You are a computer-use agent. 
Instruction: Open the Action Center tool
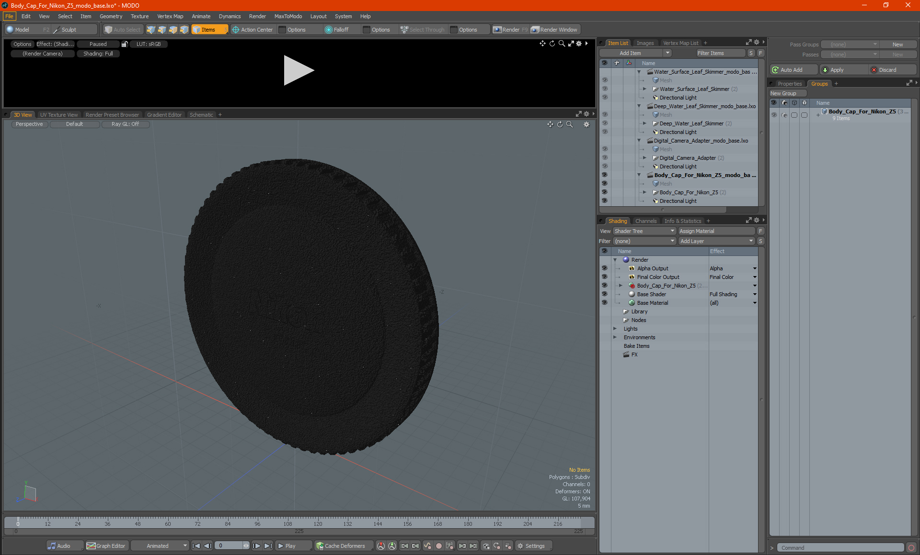pyautogui.click(x=253, y=30)
